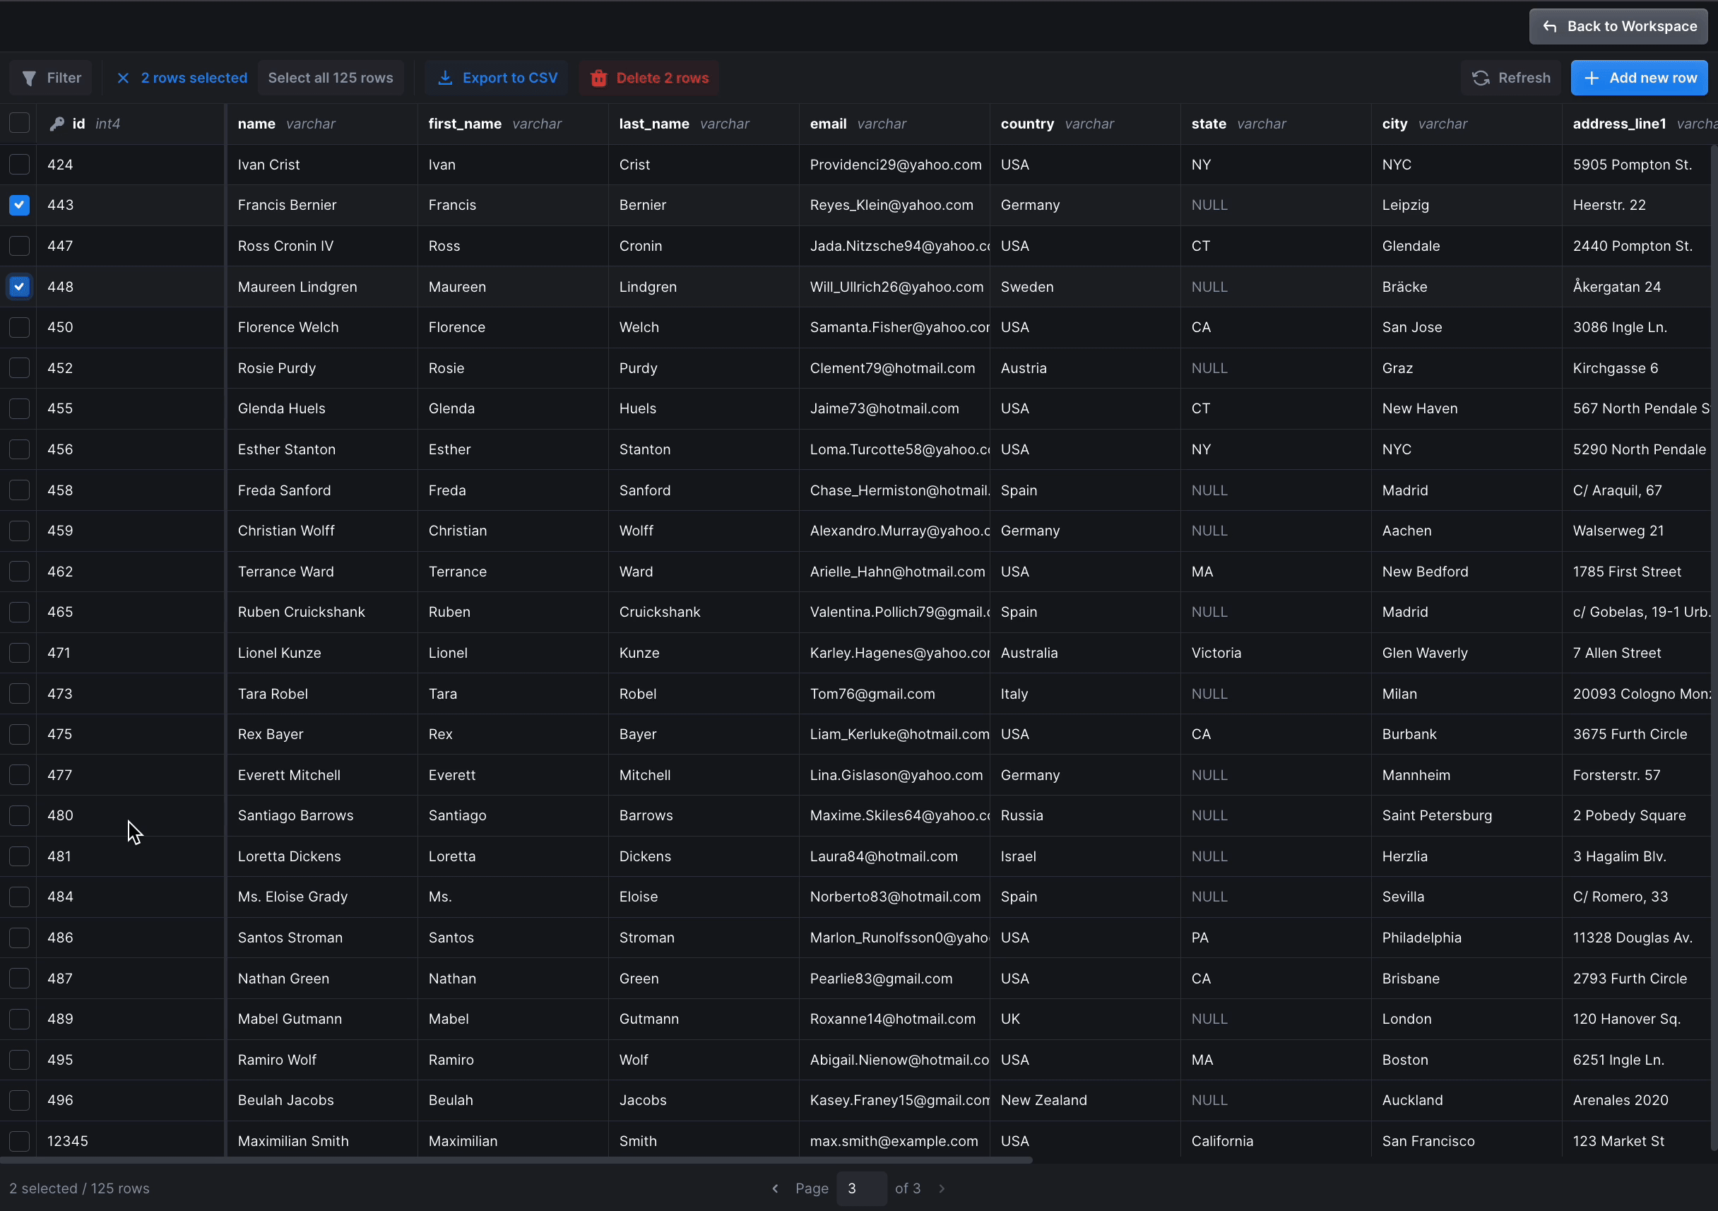Click the state column header

1276,124
